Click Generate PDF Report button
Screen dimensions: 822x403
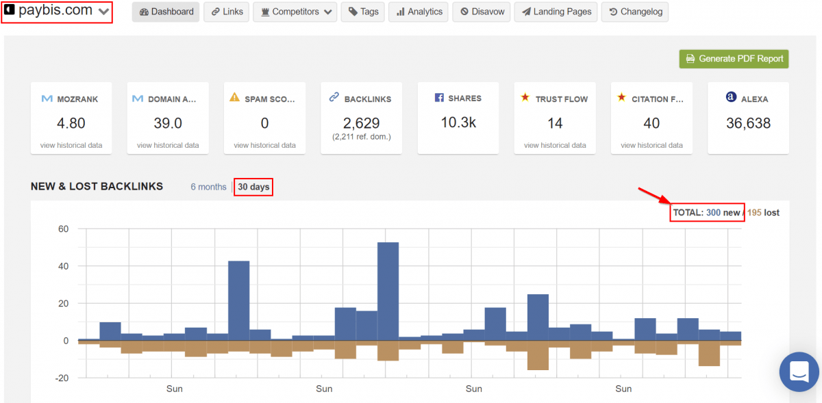click(x=734, y=59)
